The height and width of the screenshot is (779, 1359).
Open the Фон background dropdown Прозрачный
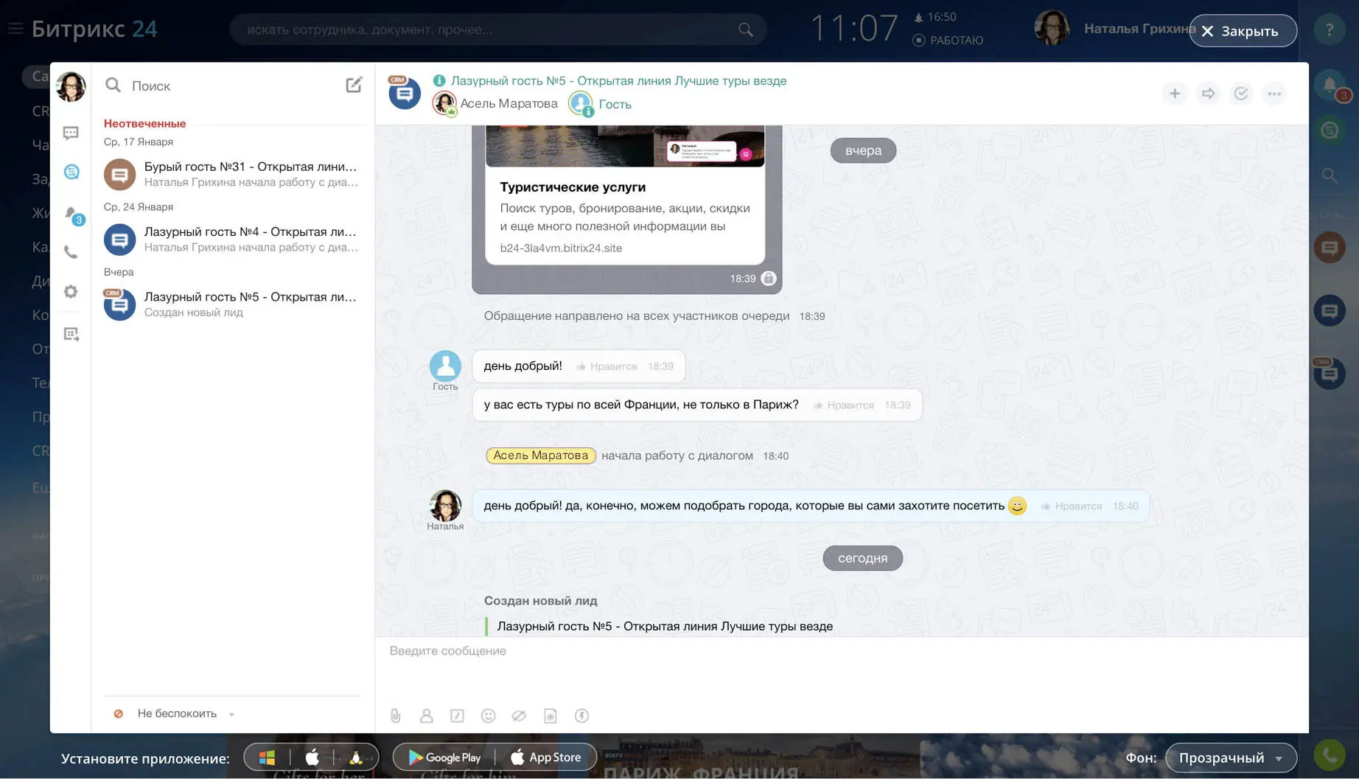pos(1229,757)
